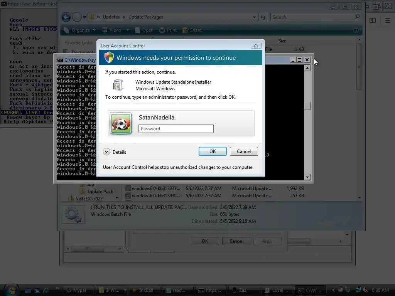Click the Explorer Back navigation button
Viewport: 395px width, 296px height.
(x=66, y=17)
